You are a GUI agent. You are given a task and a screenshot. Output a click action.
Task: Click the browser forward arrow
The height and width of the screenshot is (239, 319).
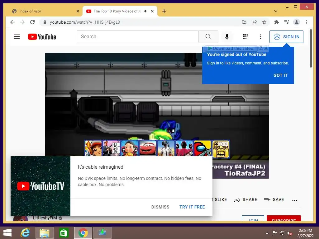pyautogui.click(x=22, y=22)
